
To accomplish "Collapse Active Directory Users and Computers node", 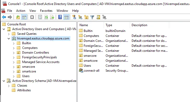I will pyautogui.click(x=4, y=29).
